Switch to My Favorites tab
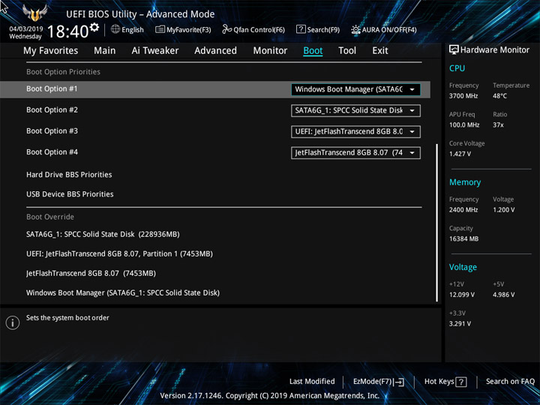 coord(51,51)
